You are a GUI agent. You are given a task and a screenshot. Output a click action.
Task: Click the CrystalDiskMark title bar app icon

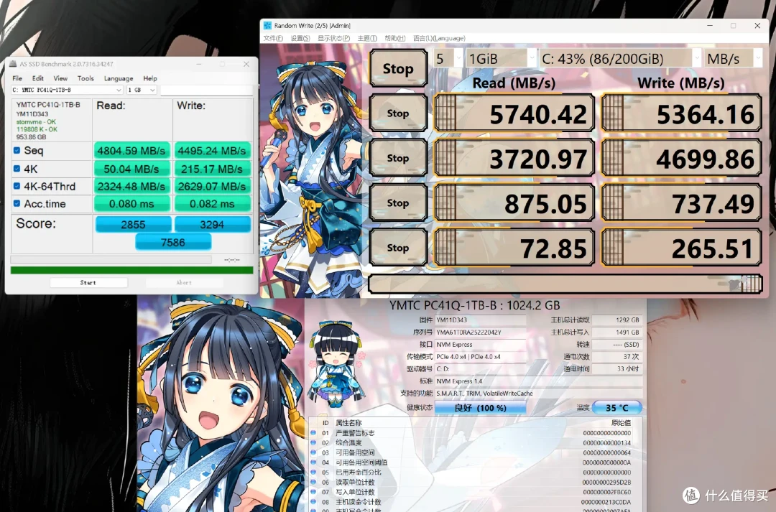[267, 25]
